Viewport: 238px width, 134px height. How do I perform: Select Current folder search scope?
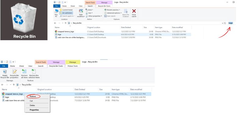[66, 10]
